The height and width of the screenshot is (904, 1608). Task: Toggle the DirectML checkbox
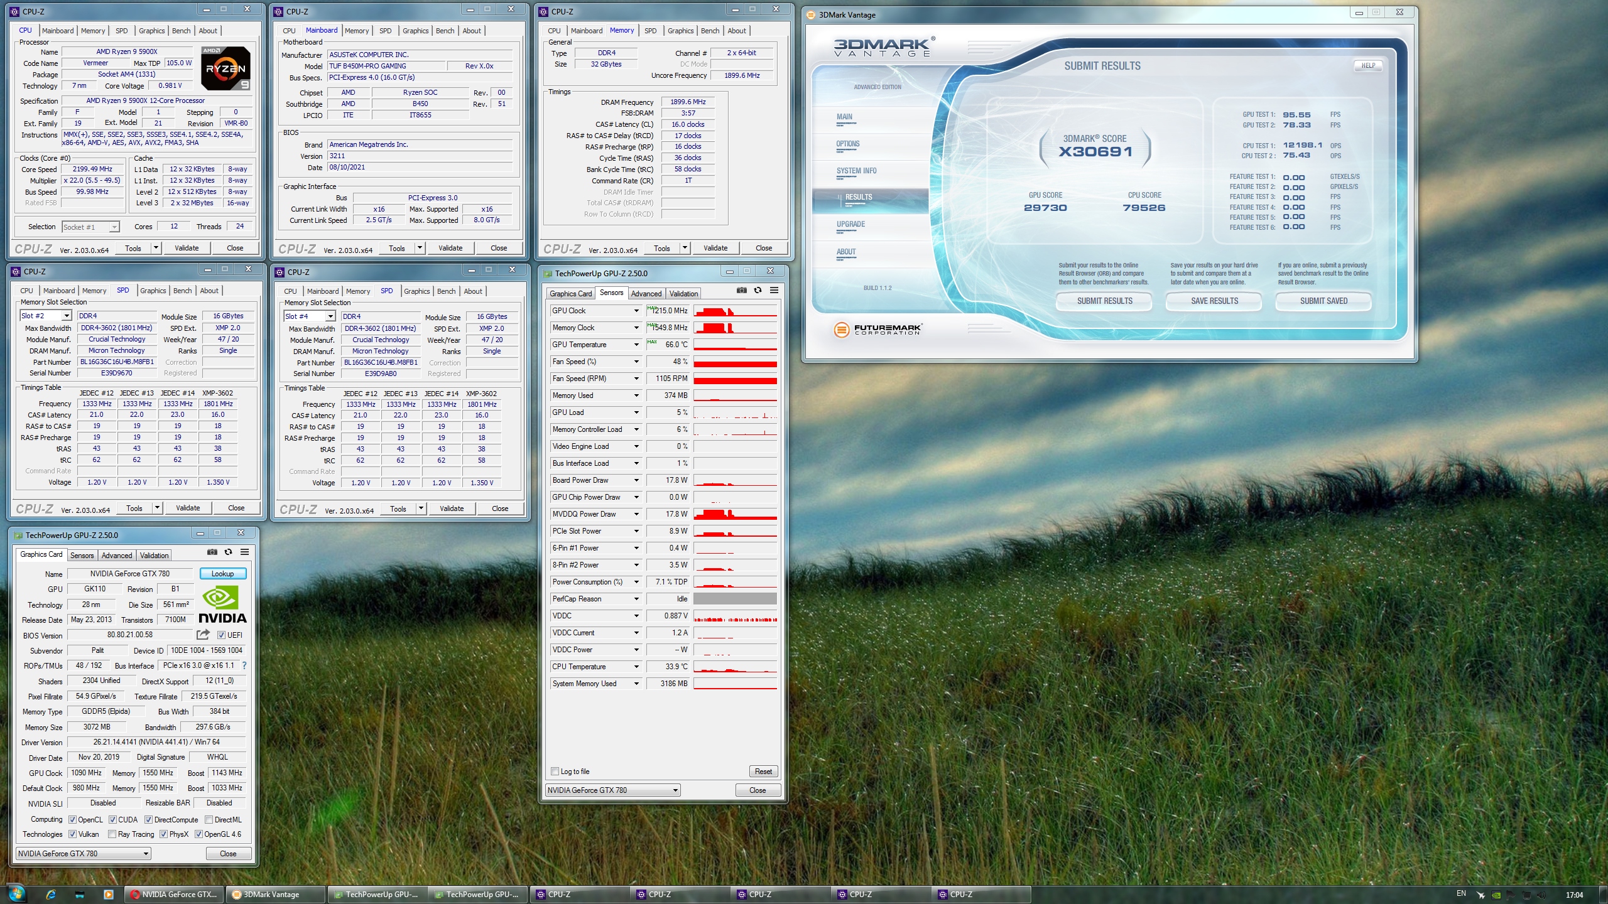(209, 820)
